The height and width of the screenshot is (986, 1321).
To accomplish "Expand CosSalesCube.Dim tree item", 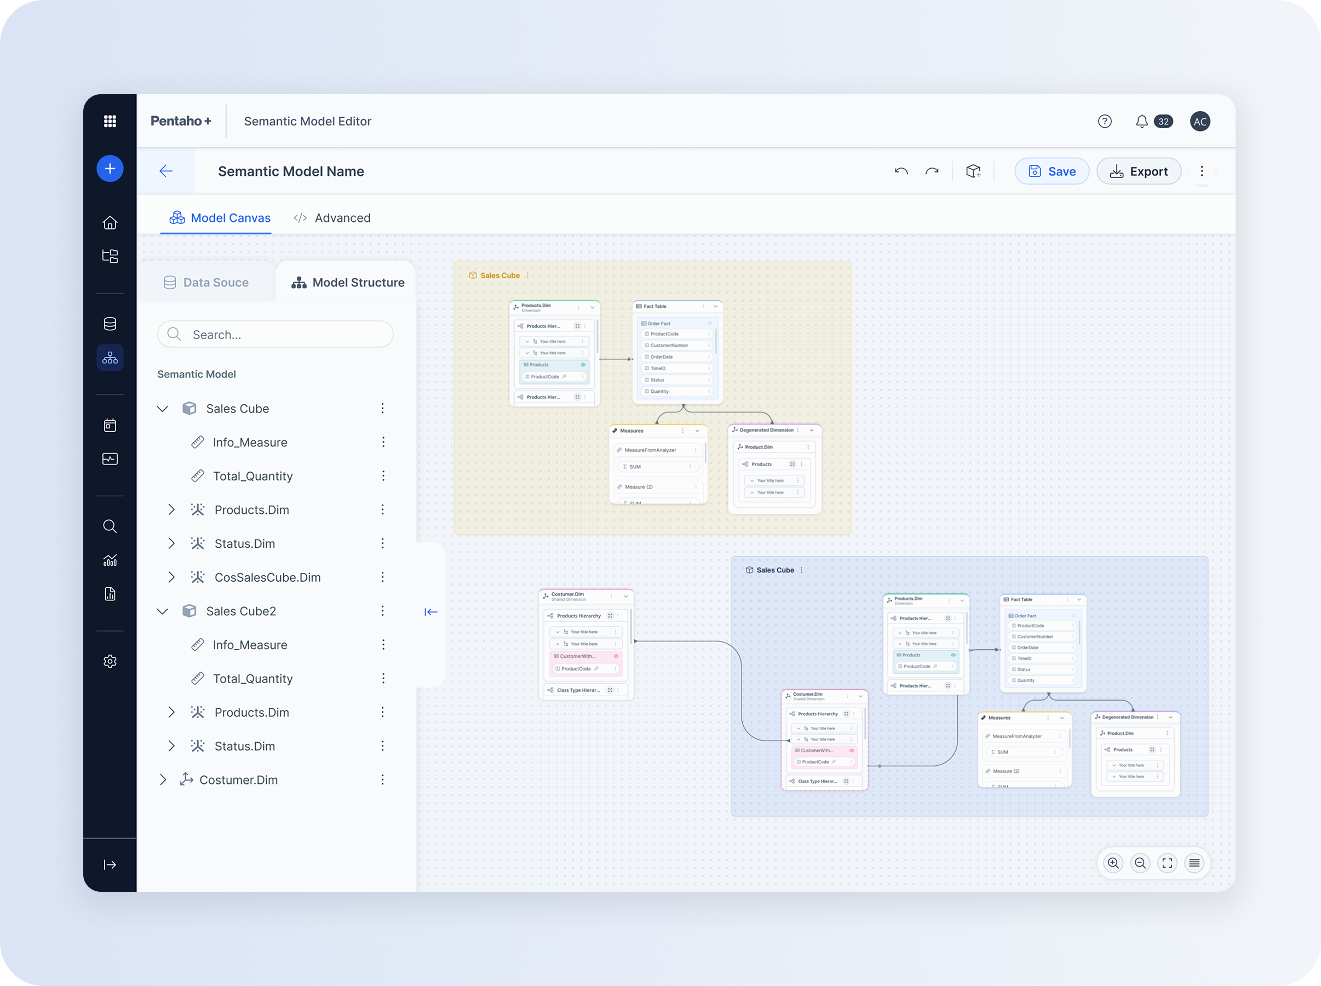I will coord(171,577).
